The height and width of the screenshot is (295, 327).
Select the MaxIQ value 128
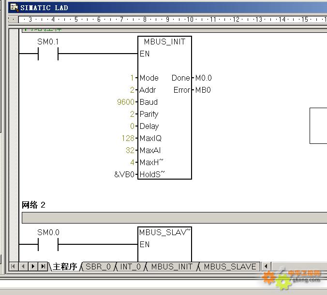(128, 138)
